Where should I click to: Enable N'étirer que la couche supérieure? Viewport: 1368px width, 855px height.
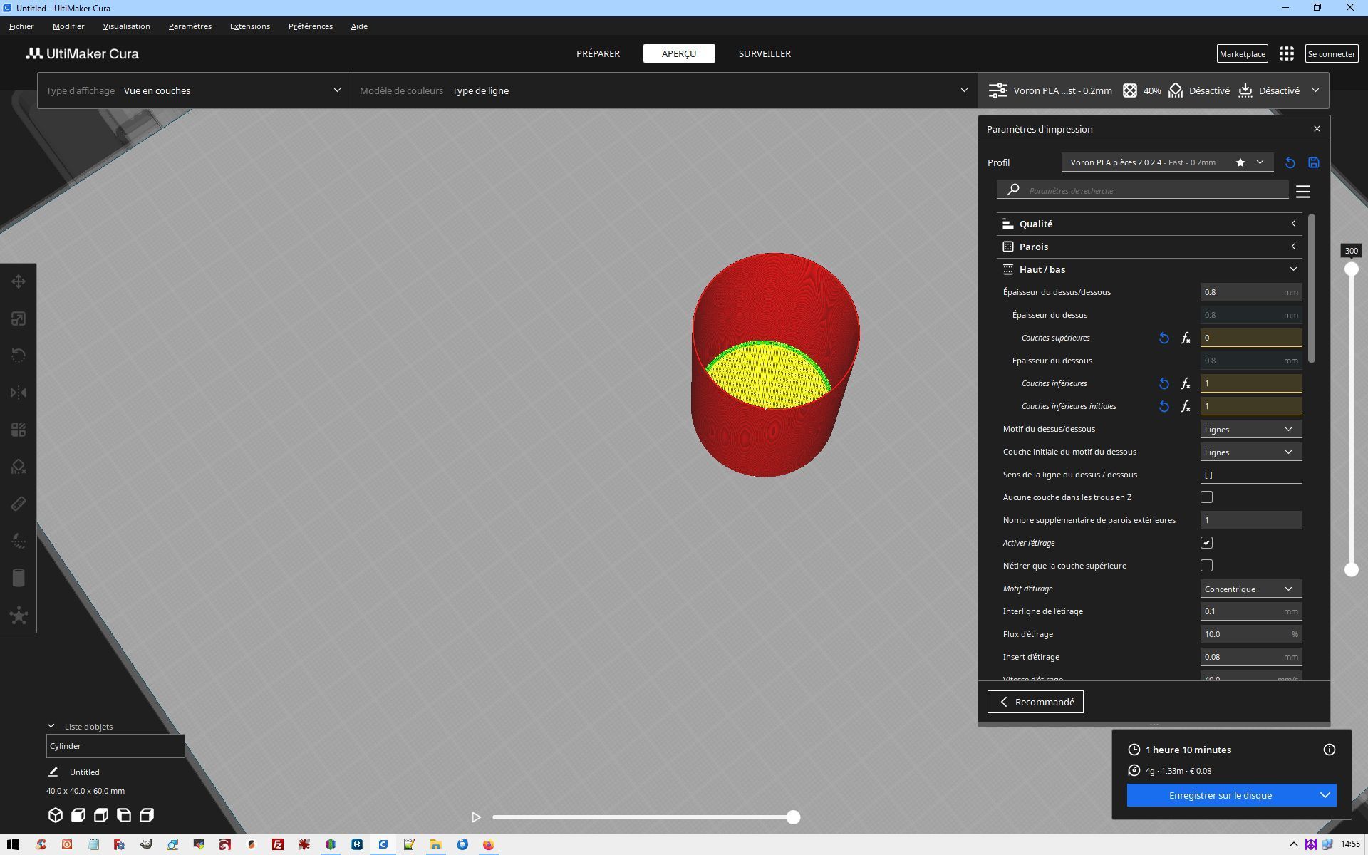pos(1206,566)
